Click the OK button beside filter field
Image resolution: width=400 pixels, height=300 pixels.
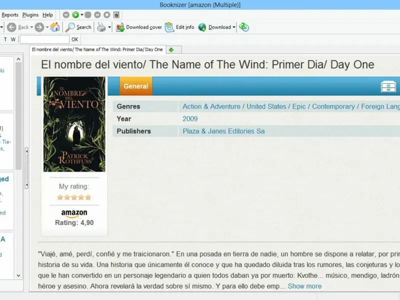click(x=74, y=39)
